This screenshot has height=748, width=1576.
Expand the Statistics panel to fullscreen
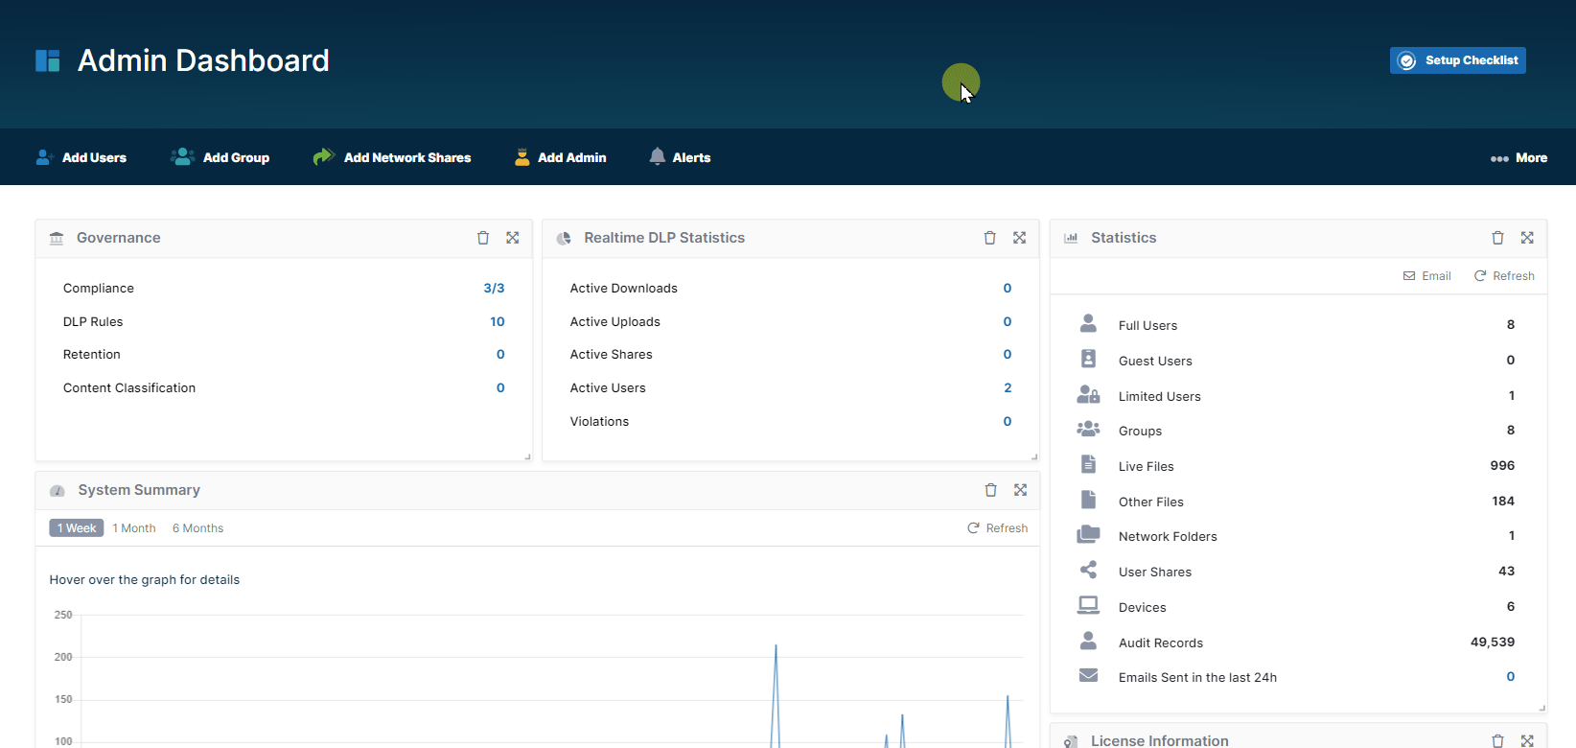click(x=1527, y=238)
